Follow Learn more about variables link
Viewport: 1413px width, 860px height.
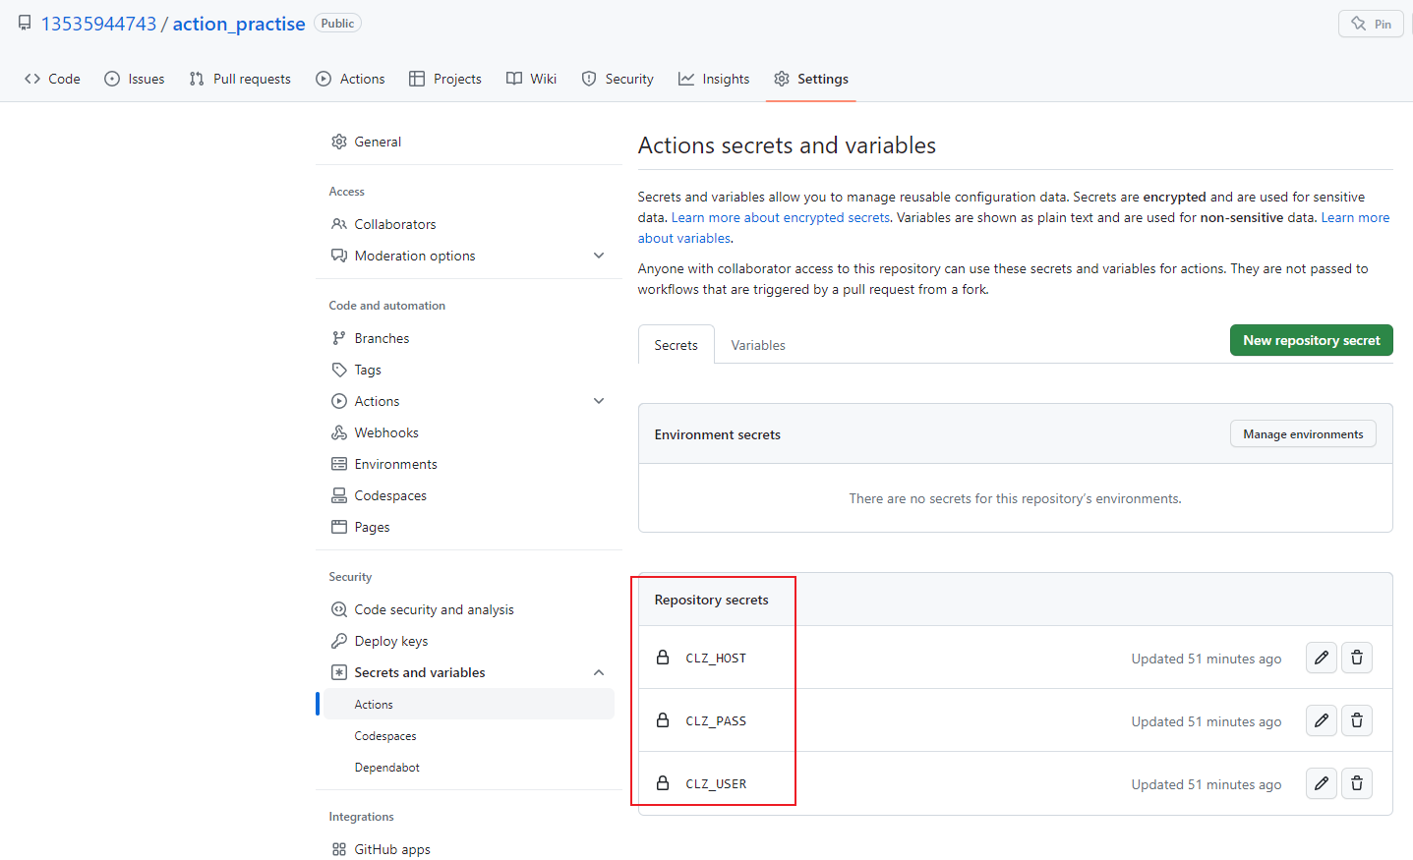click(x=1355, y=217)
